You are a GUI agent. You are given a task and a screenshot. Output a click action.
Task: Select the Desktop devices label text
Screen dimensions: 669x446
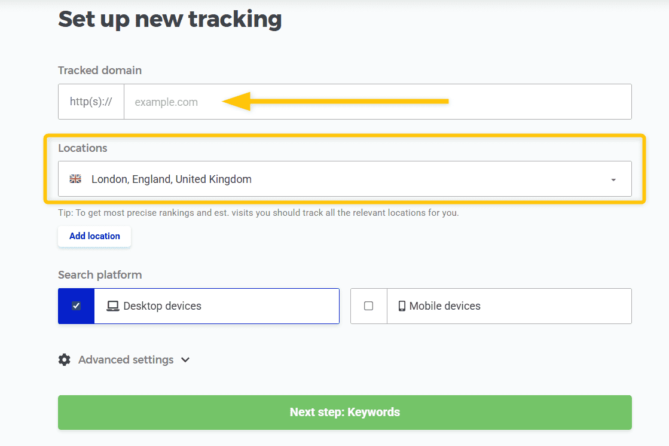point(162,306)
